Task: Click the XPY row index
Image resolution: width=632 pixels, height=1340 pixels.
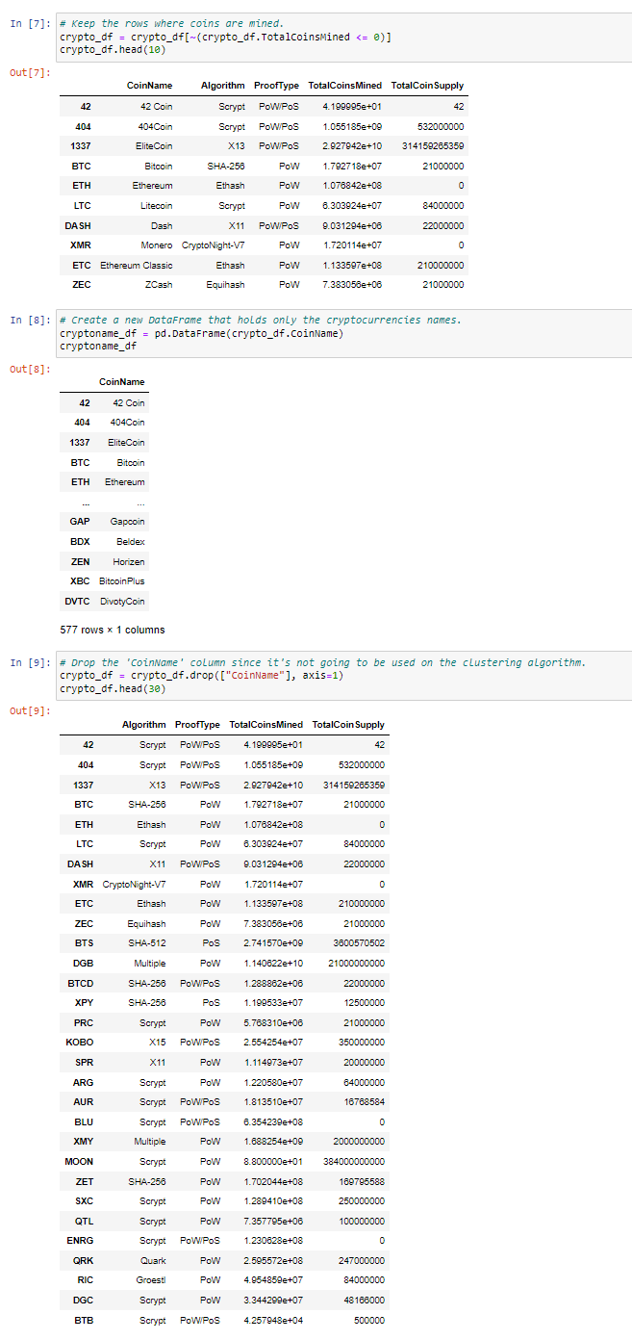Action: pyautogui.click(x=84, y=1003)
